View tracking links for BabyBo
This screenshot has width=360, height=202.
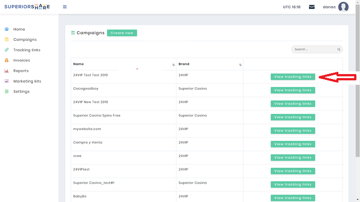293,198
